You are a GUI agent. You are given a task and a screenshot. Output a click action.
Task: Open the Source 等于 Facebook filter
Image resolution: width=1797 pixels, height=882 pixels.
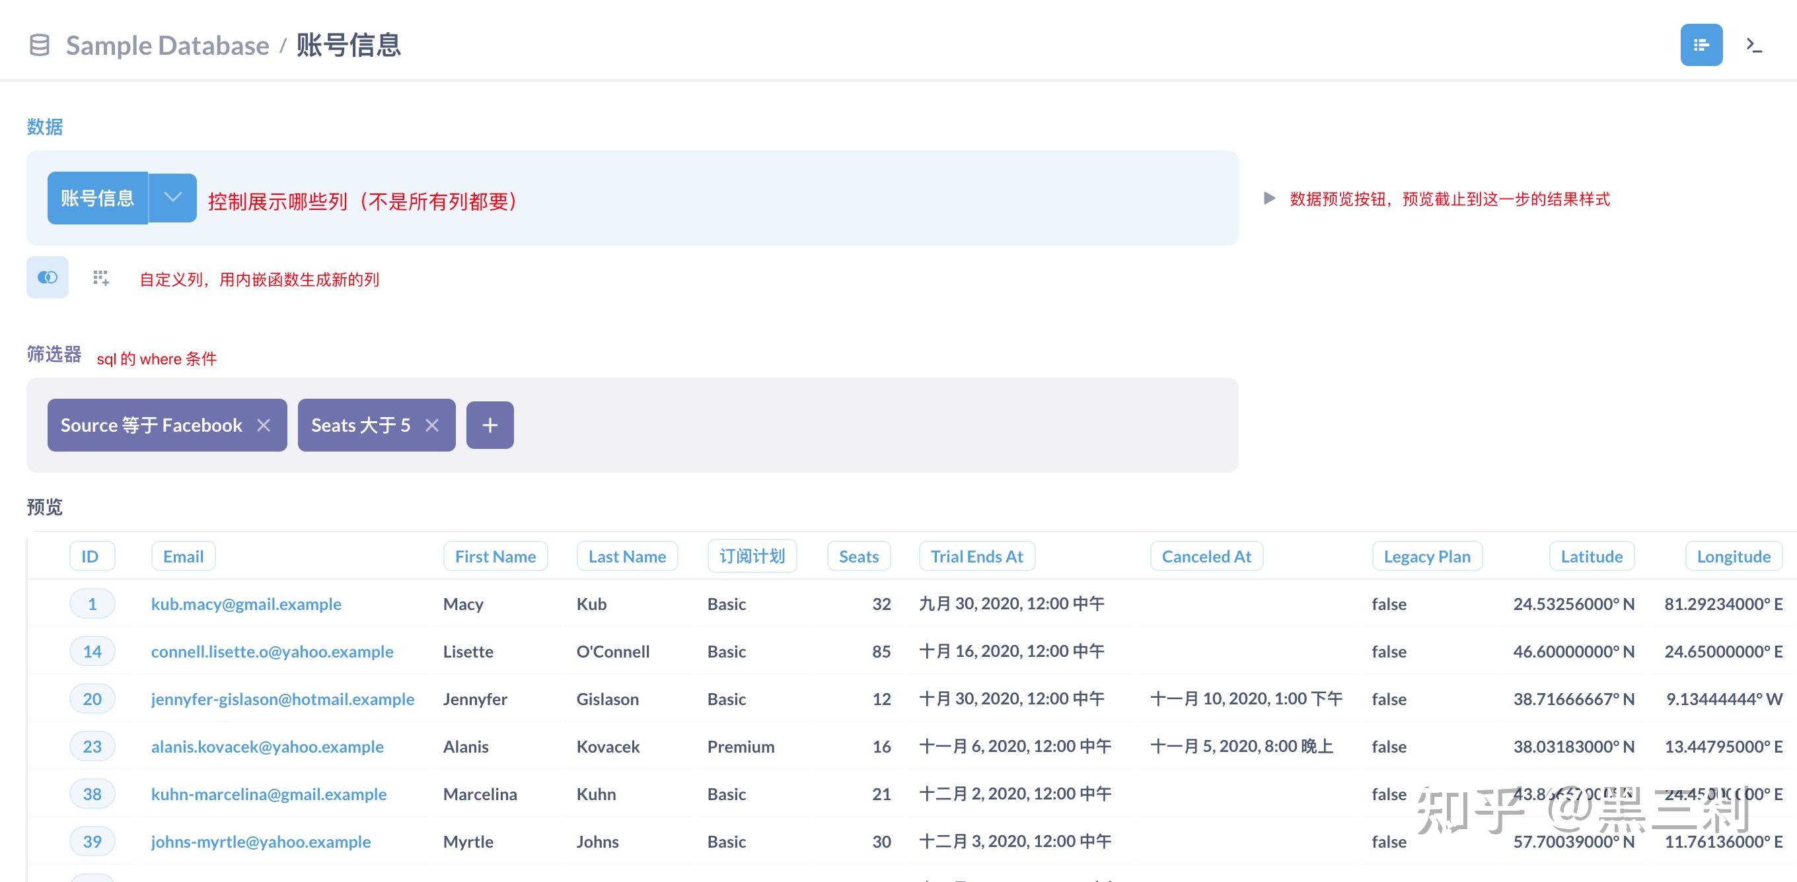[x=151, y=425]
